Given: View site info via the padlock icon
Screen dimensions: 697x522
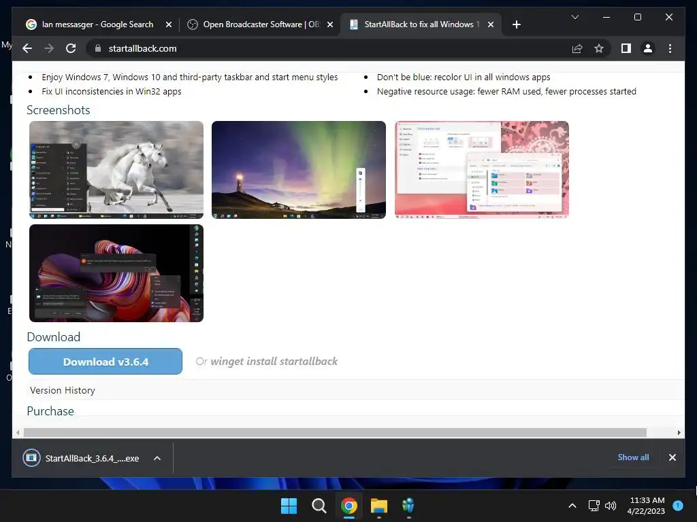Looking at the screenshot, I should pyautogui.click(x=98, y=48).
